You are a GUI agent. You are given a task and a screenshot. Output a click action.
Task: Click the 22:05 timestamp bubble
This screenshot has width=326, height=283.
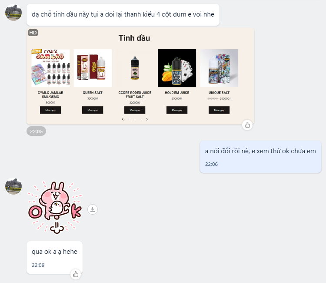36,131
